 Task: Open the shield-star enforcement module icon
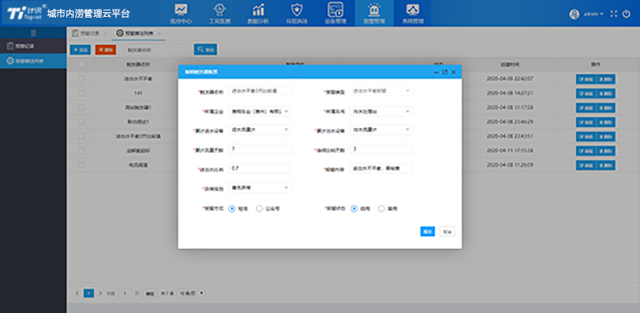point(297,10)
